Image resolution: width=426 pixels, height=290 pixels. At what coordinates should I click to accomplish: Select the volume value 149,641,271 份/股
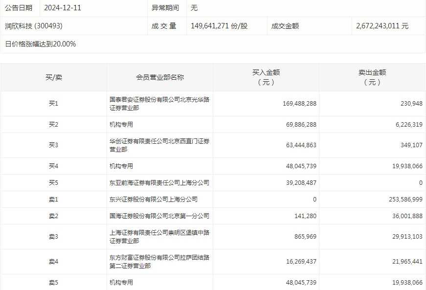[219, 26]
